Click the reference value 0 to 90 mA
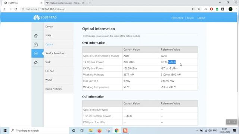 coord(167,81)
